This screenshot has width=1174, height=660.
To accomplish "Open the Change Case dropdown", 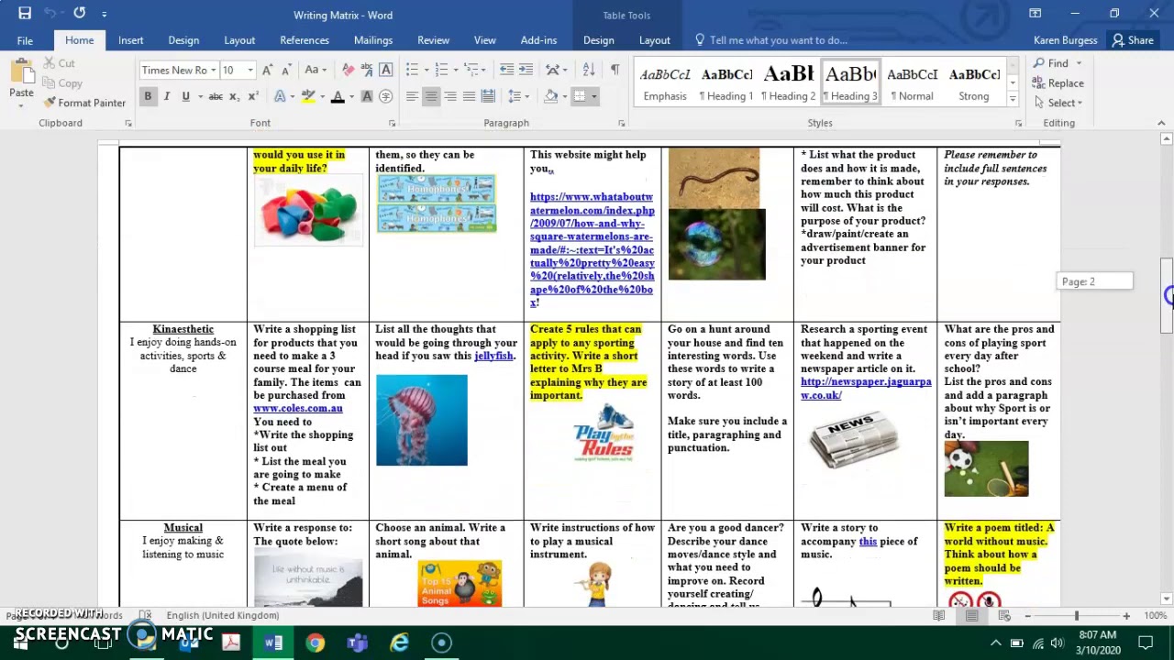I will point(317,70).
